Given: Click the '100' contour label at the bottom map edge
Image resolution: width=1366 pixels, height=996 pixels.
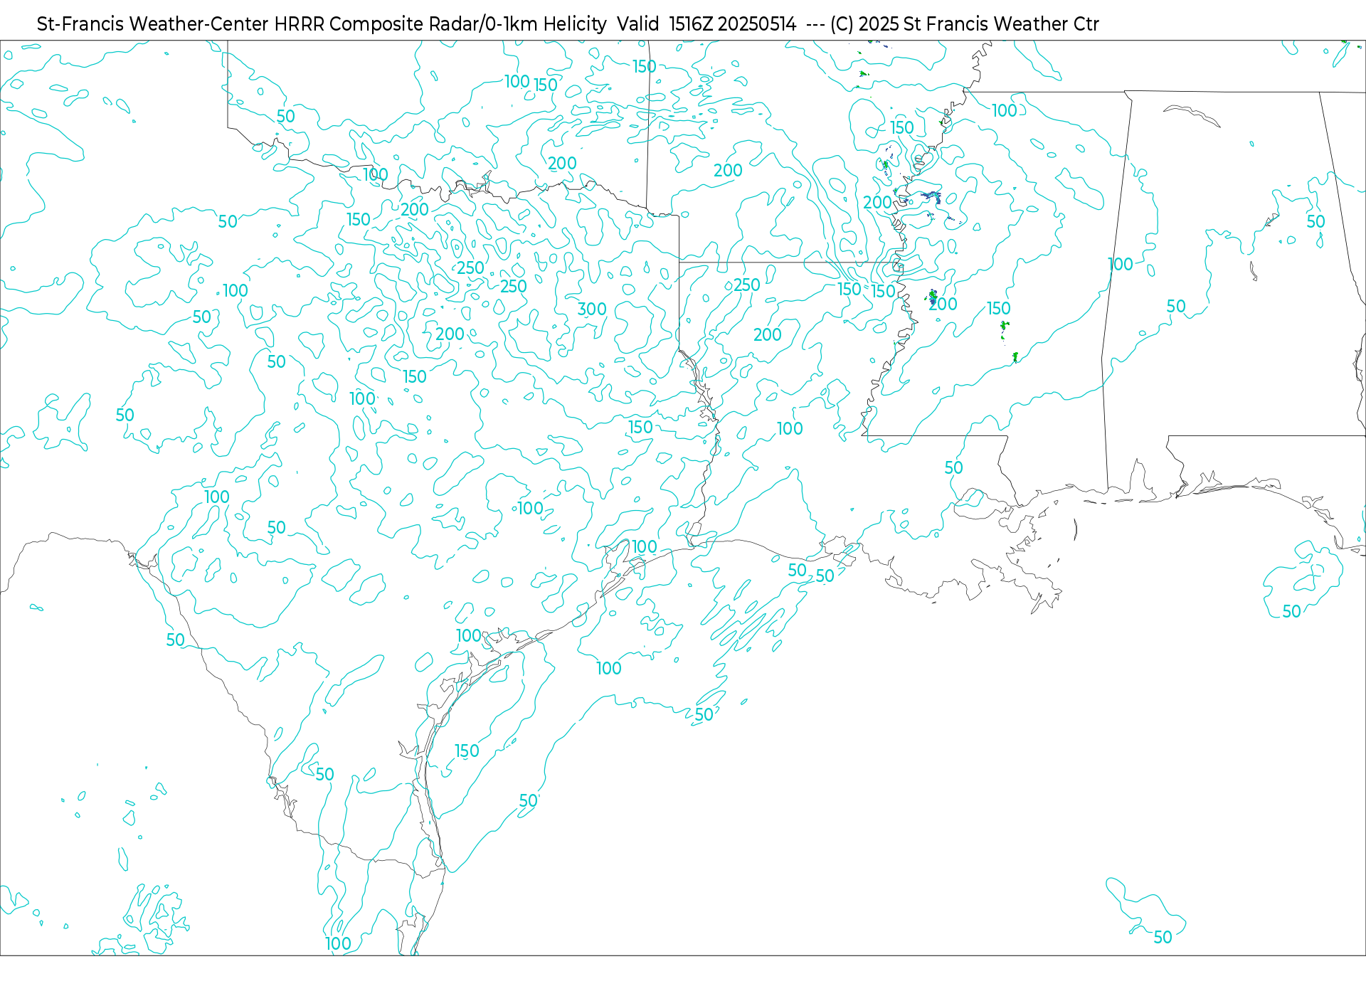Looking at the screenshot, I should point(339,944).
